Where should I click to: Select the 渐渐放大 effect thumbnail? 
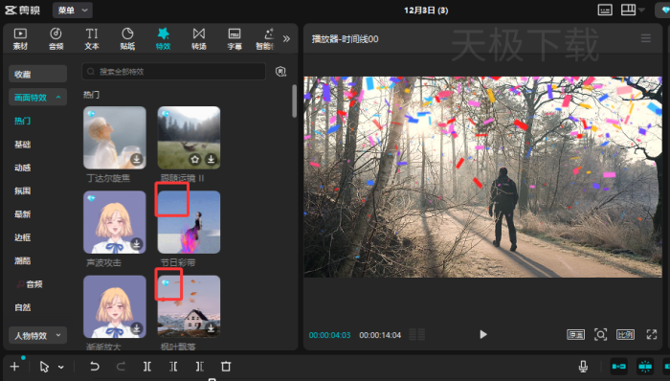115,306
